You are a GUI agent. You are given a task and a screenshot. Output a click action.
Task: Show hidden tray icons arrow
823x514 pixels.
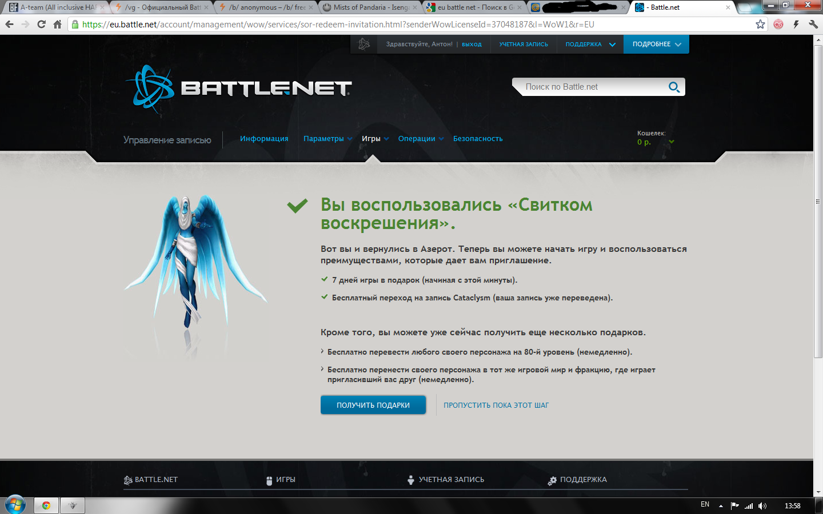click(x=721, y=506)
